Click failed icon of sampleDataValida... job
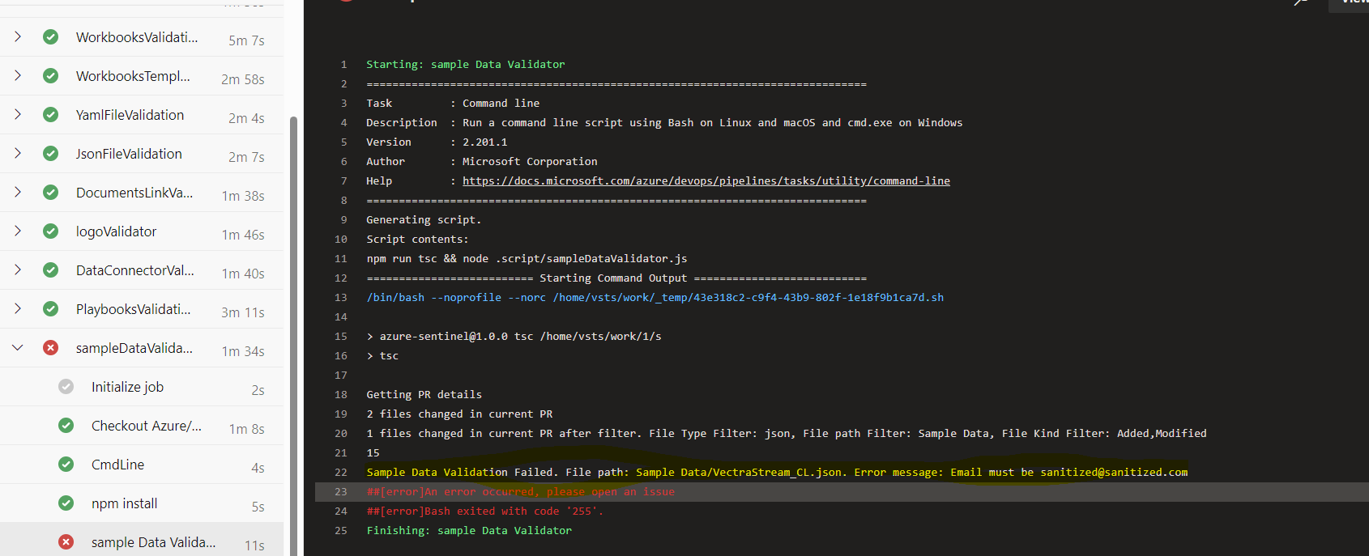Viewport: 1369px width, 556px height. coord(50,347)
